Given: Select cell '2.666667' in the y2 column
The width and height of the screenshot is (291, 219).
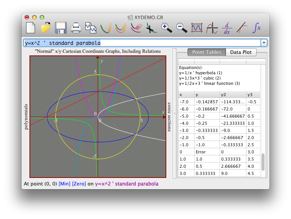Looking at the screenshot, I should pyautogui.click(x=233, y=166).
